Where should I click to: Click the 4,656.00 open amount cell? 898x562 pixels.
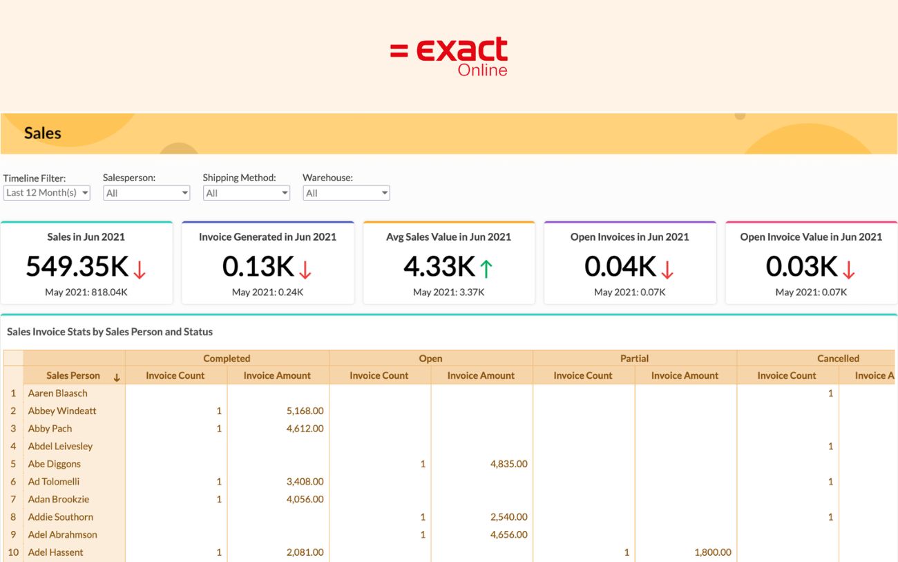point(508,534)
